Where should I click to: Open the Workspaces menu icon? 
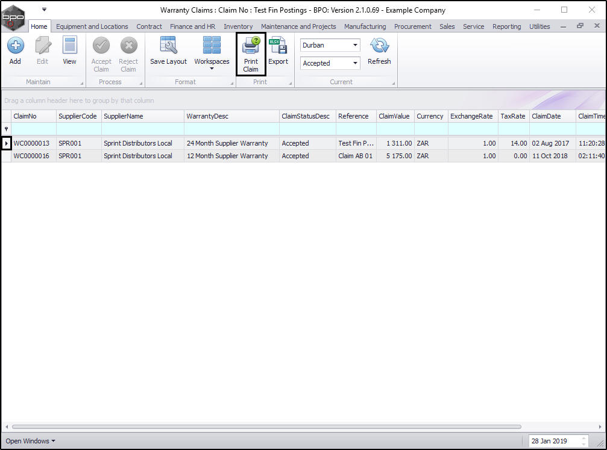pos(212,45)
